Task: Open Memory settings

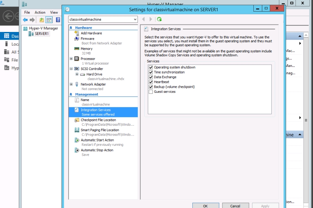Action: [x=87, y=49]
